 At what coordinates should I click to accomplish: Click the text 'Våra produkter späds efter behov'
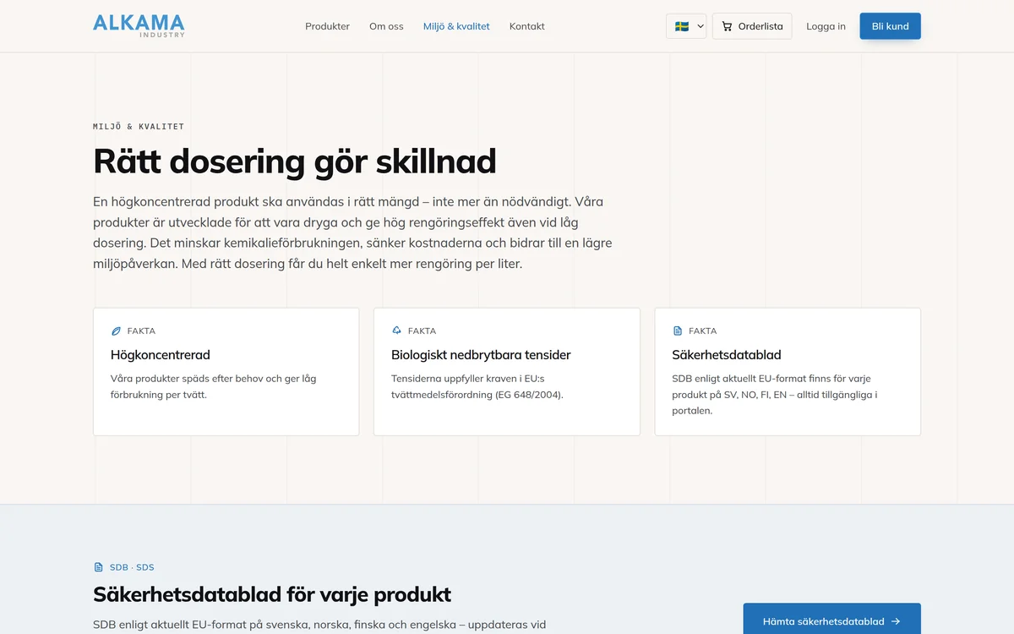tap(214, 386)
